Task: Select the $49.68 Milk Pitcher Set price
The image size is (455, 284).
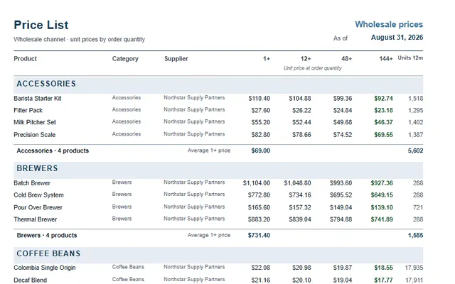Action: [x=343, y=122]
